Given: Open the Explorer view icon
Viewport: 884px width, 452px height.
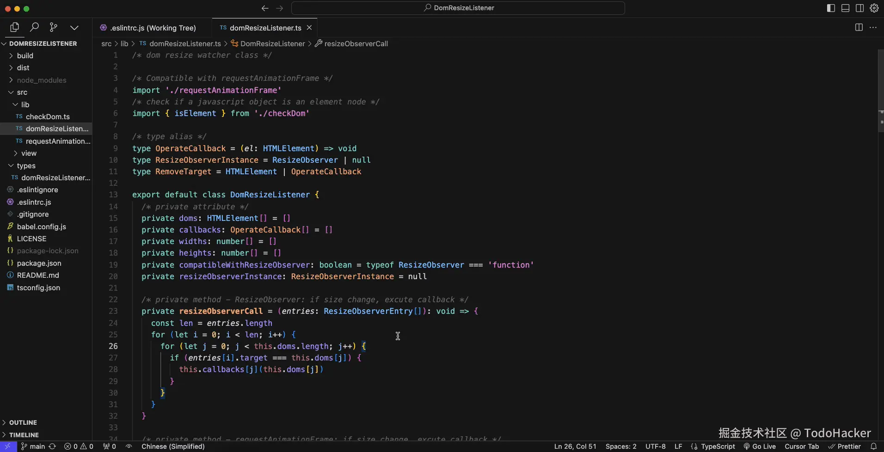Looking at the screenshot, I should pyautogui.click(x=14, y=28).
